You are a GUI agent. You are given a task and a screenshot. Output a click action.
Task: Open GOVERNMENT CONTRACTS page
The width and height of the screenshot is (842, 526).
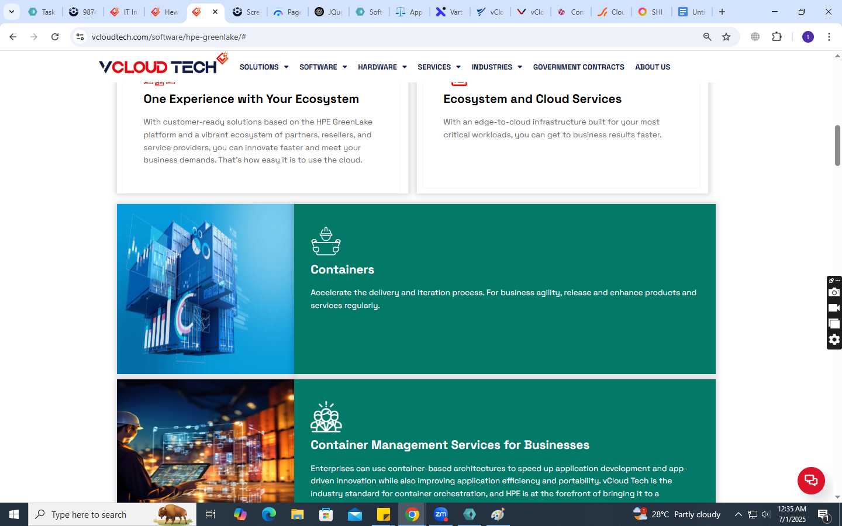(x=578, y=67)
